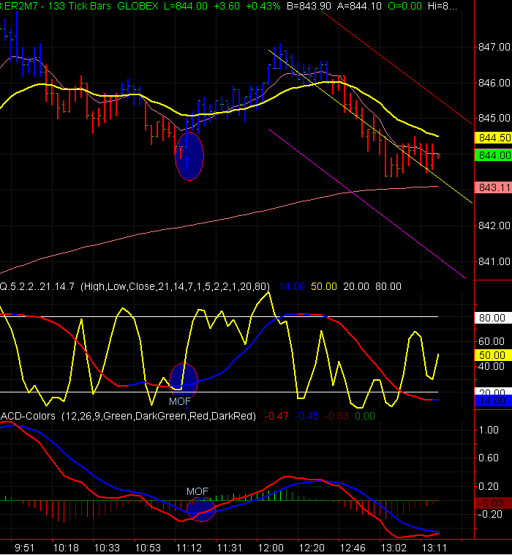Click the 12:20 time axis label
Viewport: 512px width, 555px height.
click(x=312, y=548)
